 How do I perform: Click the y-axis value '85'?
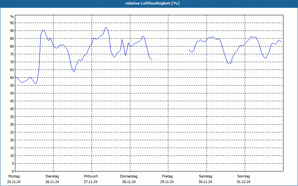pyautogui.click(x=12, y=39)
